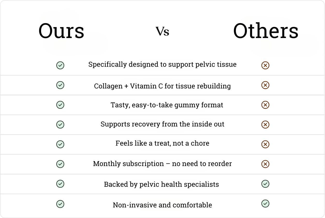Viewport: 325px width, 218px height.
Task: Click the Others column heading
Action: pos(266,31)
